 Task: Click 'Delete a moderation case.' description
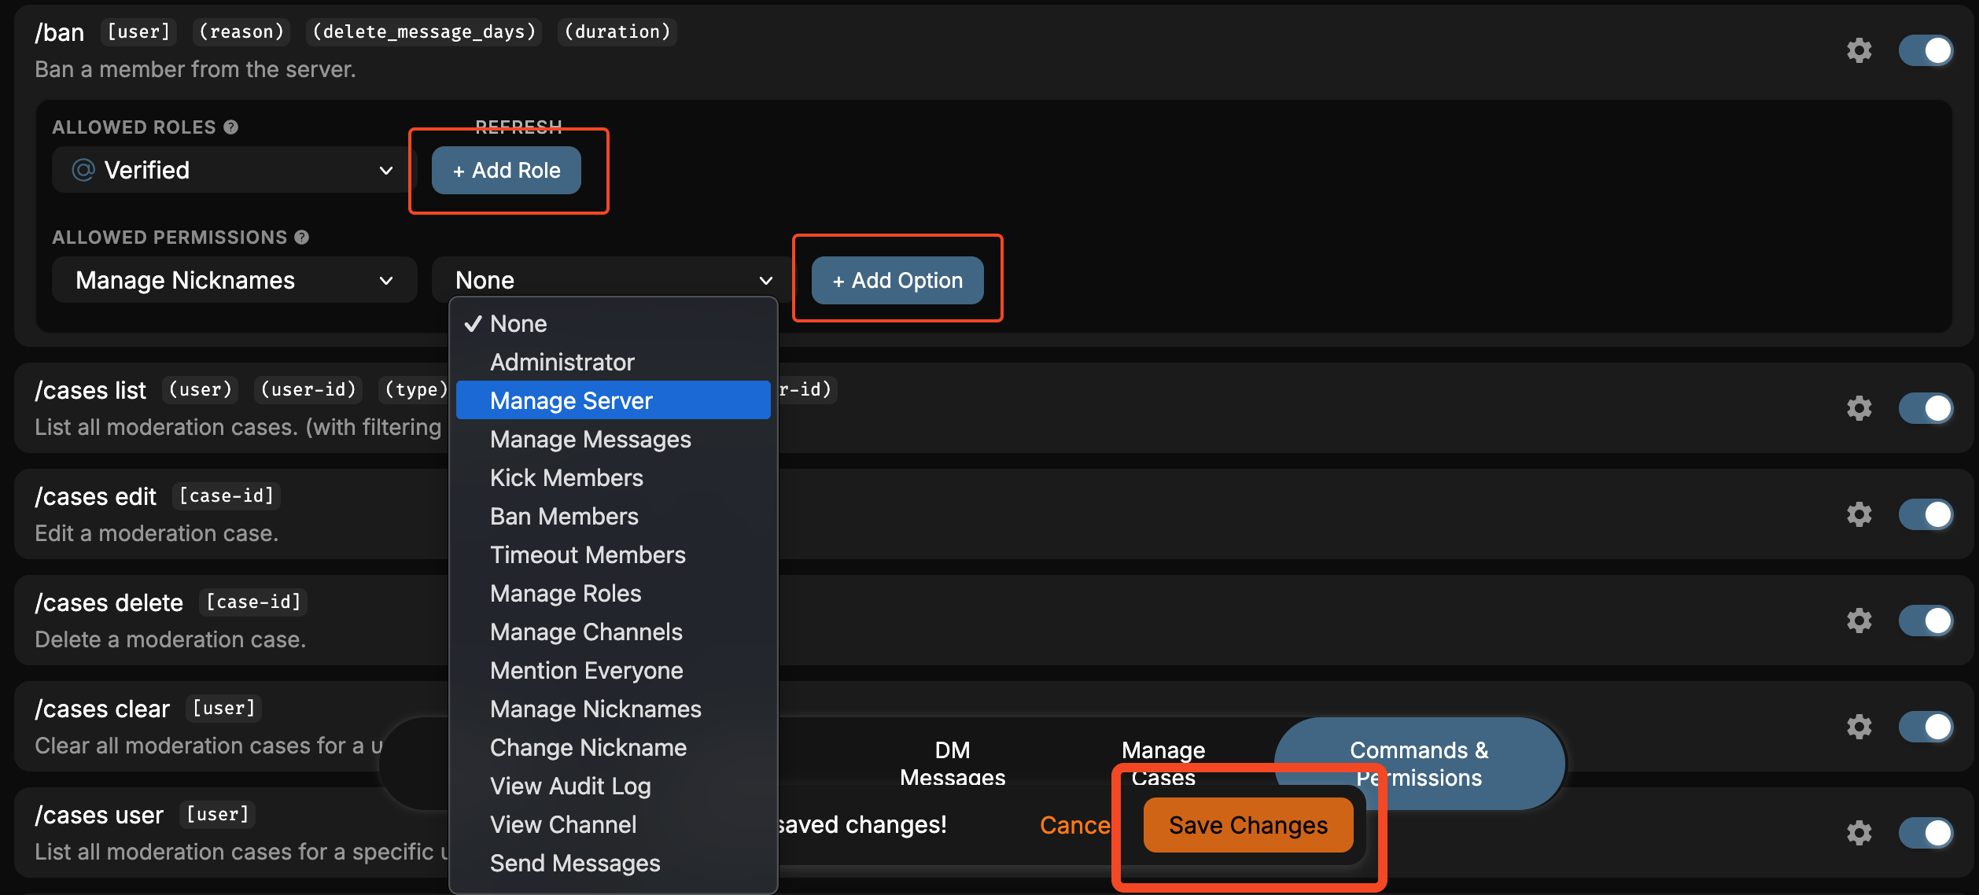pos(171,639)
